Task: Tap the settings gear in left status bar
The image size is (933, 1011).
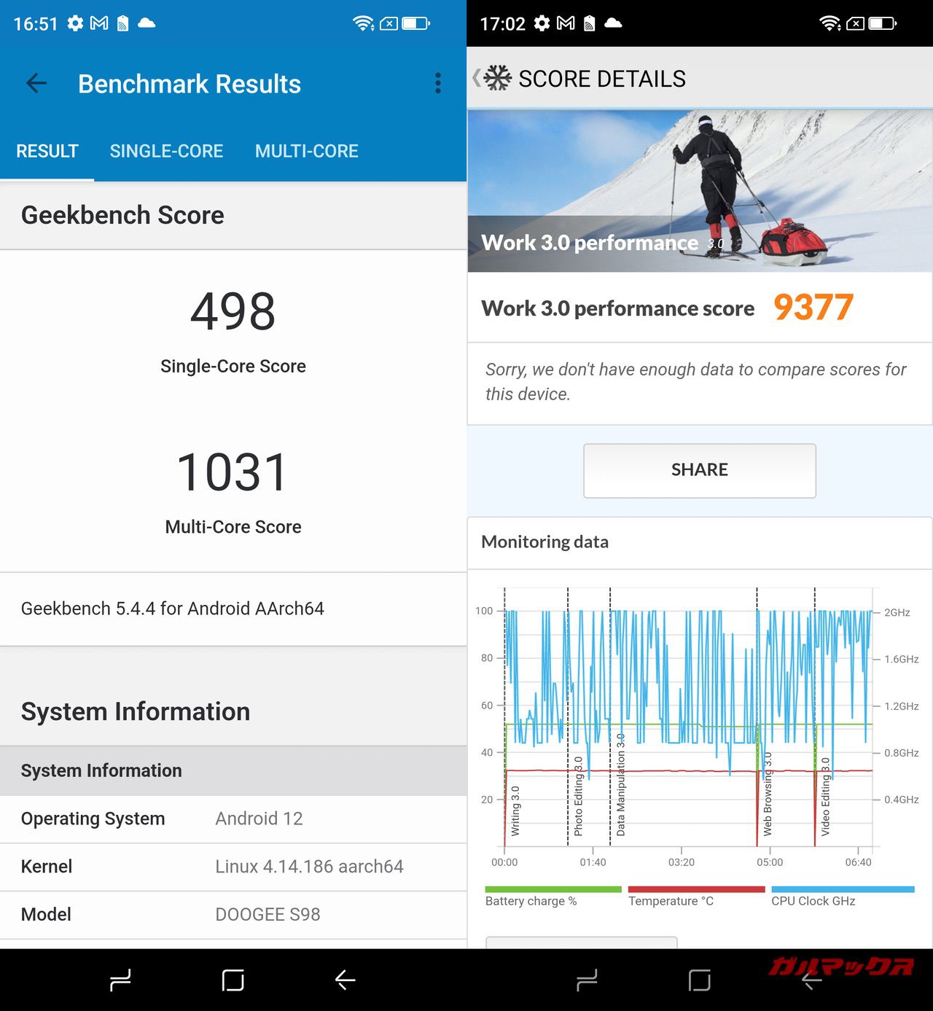Action: click(x=75, y=23)
